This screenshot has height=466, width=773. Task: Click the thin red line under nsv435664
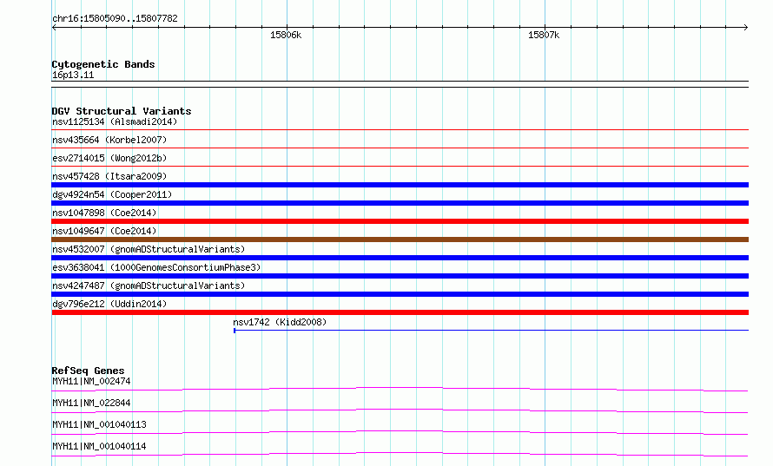pos(400,148)
